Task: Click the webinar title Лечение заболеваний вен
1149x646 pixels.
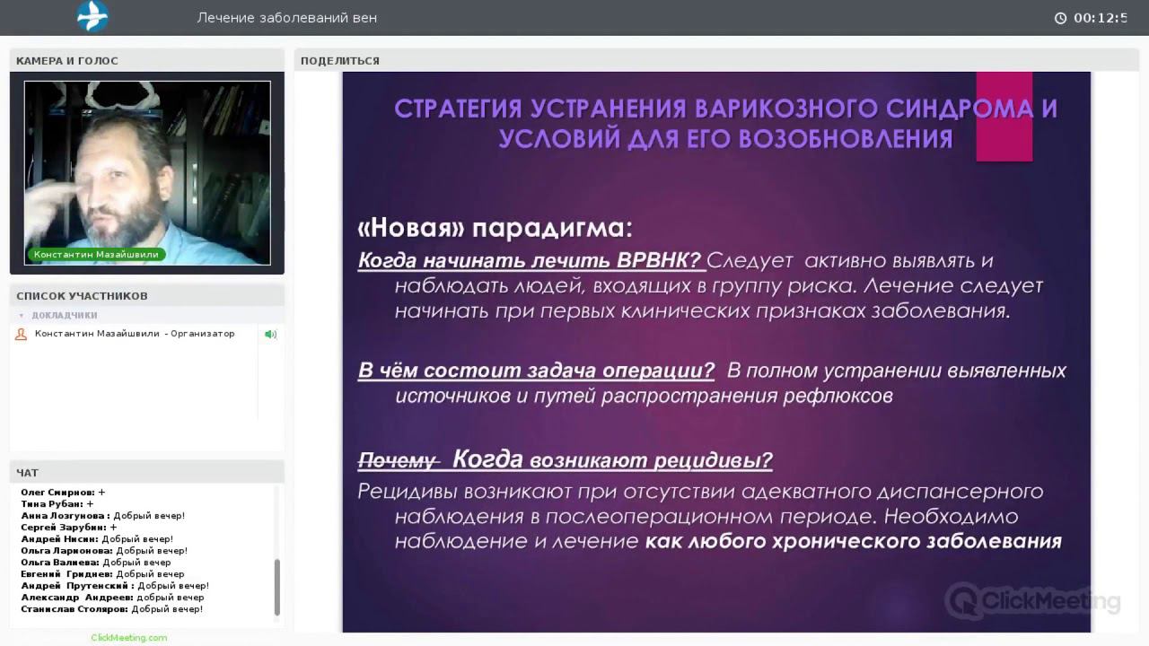Action: click(x=287, y=18)
